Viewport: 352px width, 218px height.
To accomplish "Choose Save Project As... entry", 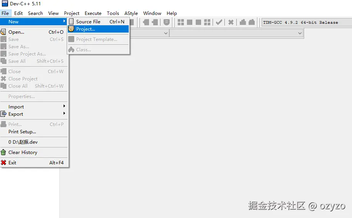I will click(x=34, y=54).
